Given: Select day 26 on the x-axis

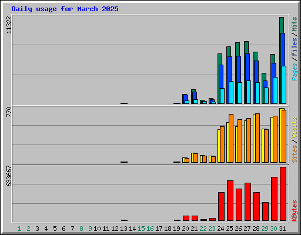Looking at the screenshot, I should point(238,229).
